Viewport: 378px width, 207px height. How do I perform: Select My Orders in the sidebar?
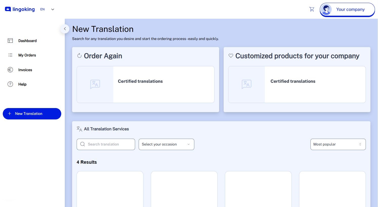27,55
